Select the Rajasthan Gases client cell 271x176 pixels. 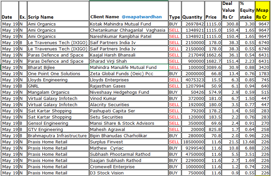pyautogui.click(x=129, y=86)
